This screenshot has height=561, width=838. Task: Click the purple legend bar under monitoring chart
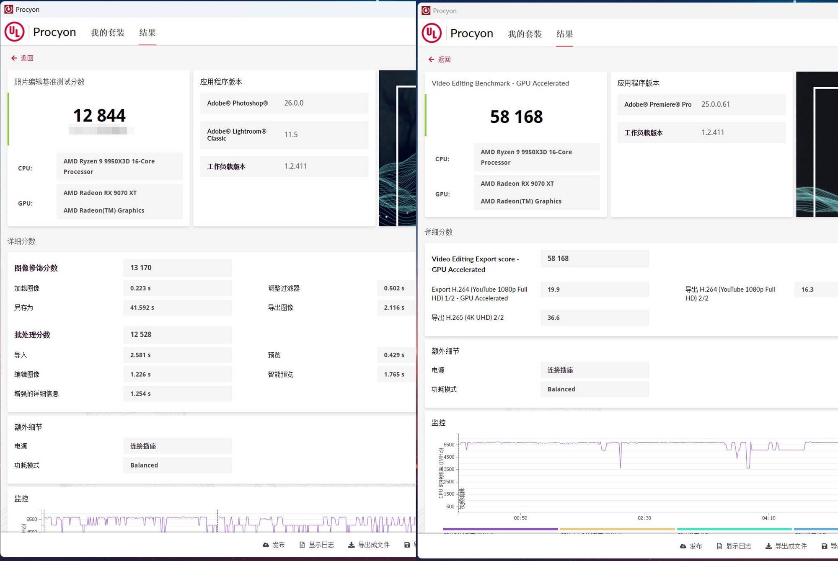(500, 529)
